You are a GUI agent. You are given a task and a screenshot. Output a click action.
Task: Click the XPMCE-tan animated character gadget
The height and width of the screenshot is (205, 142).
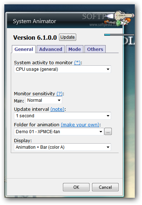point(120,18)
